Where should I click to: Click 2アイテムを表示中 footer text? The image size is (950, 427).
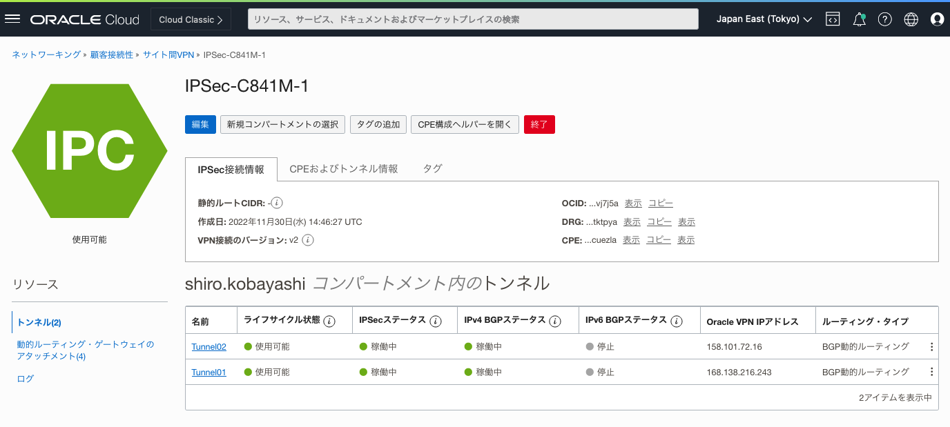click(895, 397)
